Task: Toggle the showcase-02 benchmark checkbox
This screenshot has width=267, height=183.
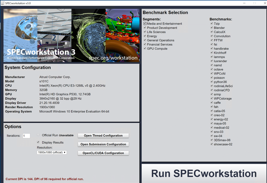Action: (212, 144)
